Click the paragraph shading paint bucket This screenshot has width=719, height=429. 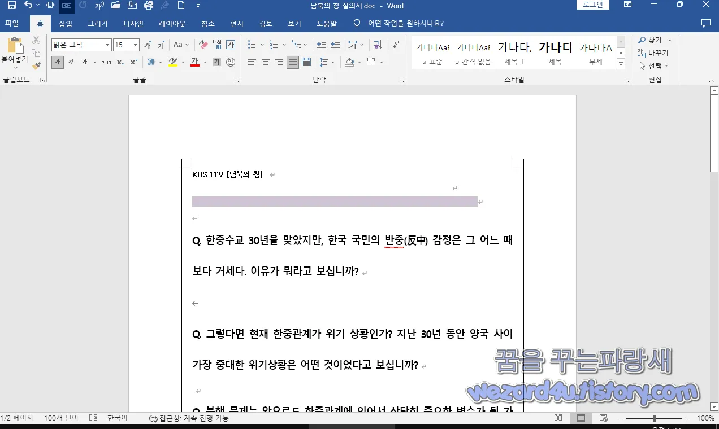click(349, 62)
